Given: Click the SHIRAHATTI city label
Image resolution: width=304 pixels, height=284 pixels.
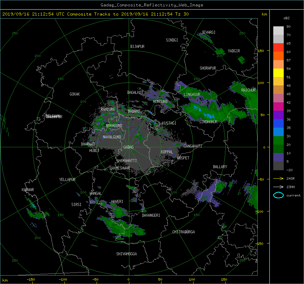Looking at the screenshot, I should 127,161.
